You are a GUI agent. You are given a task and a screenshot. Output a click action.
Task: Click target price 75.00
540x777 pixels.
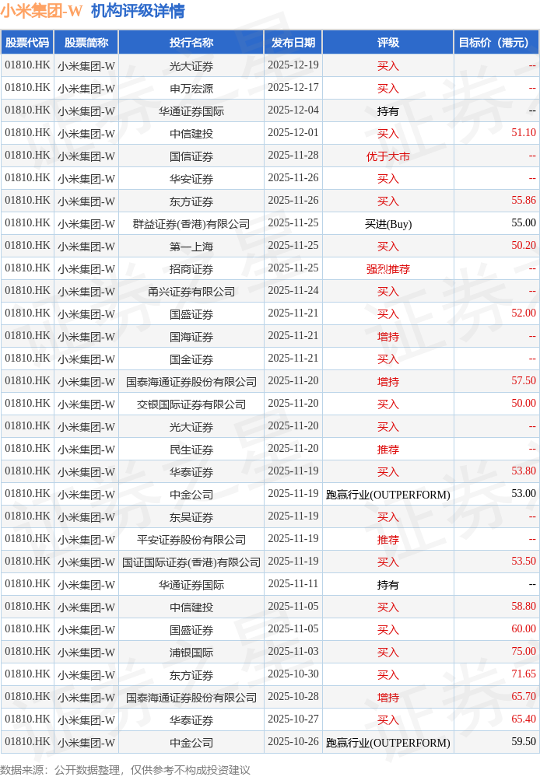tap(524, 652)
